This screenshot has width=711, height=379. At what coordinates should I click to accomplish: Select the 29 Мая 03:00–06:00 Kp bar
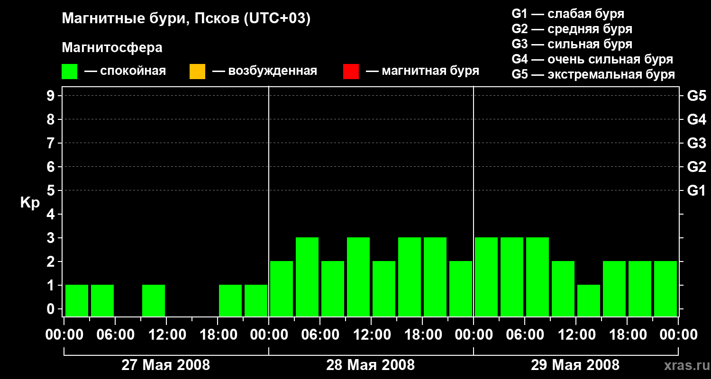point(512,277)
